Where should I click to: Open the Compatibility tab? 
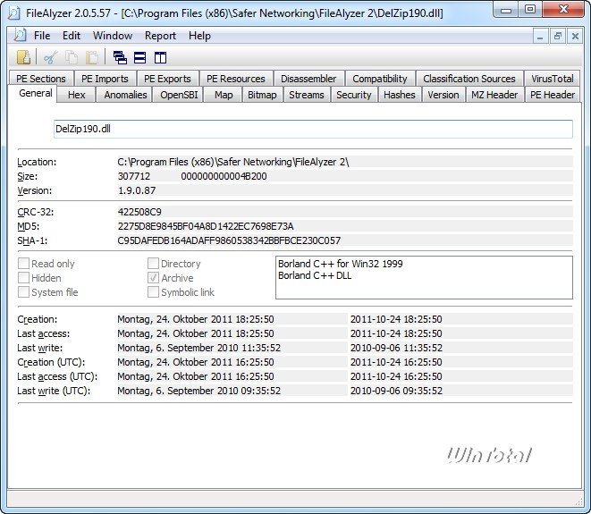pyautogui.click(x=380, y=79)
